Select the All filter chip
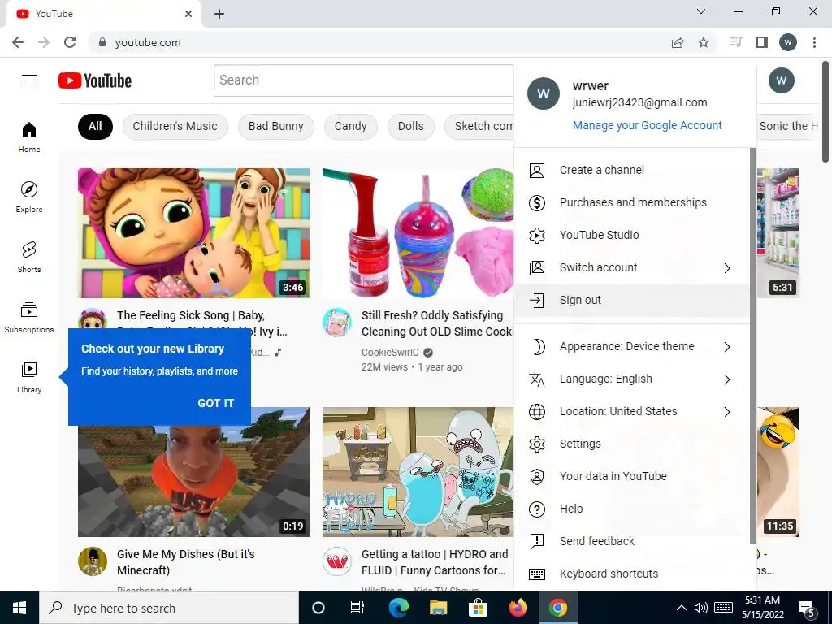The width and height of the screenshot is (832, 624). (95, 126)
